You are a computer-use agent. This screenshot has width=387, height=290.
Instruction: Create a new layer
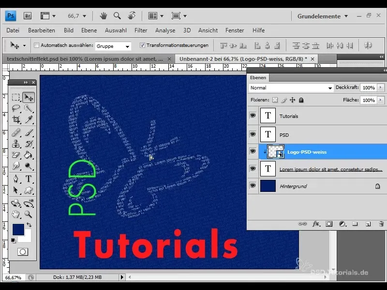pos(368,224)
